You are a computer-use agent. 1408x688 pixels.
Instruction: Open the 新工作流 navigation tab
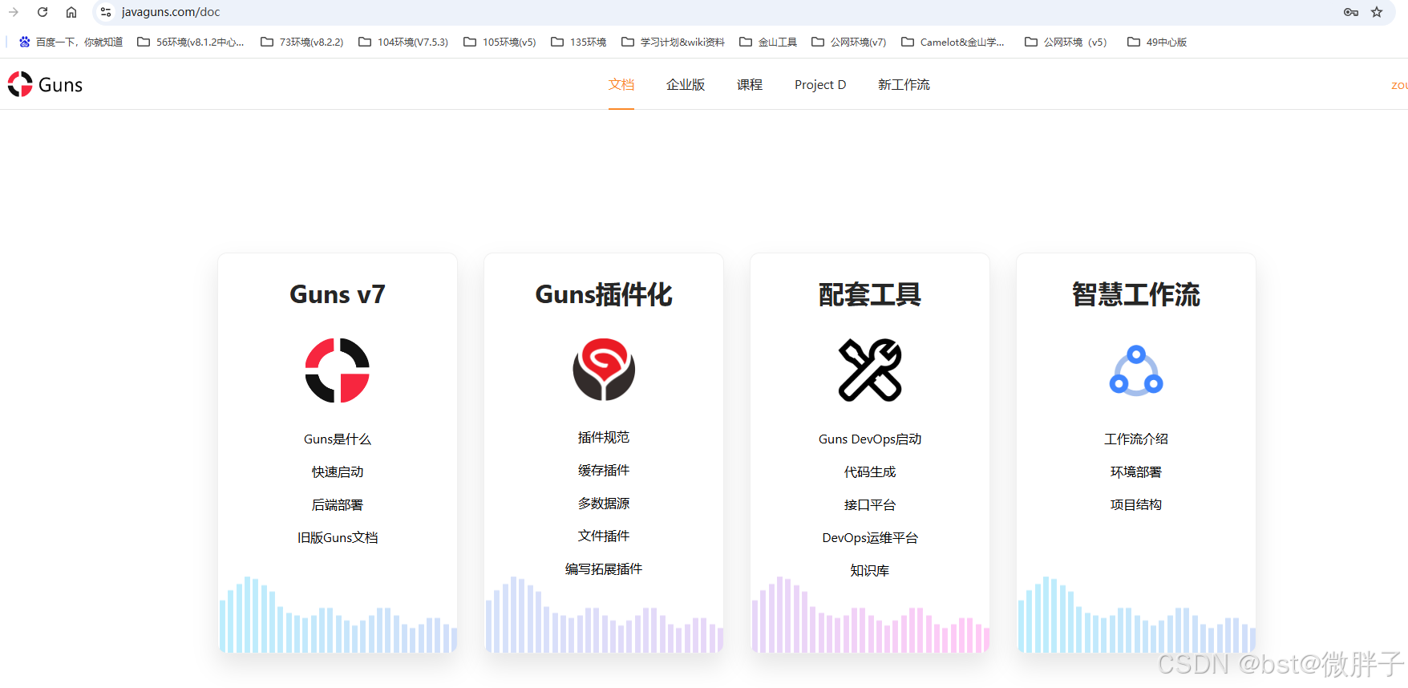click(904, 84)
